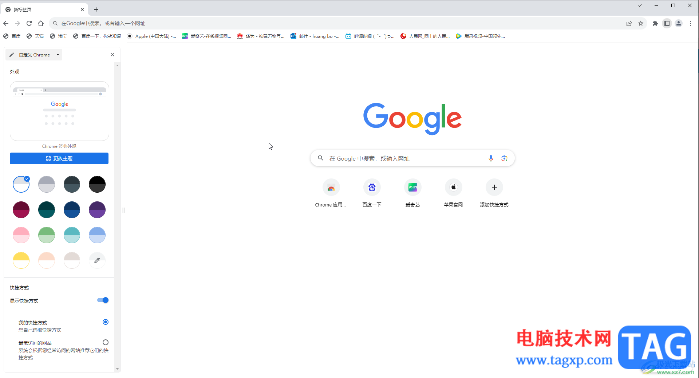This screenshot has height=378, width=699.
Task: Open the 爱奇艺-在线视频网 bookmark
Action: [207, 36]
